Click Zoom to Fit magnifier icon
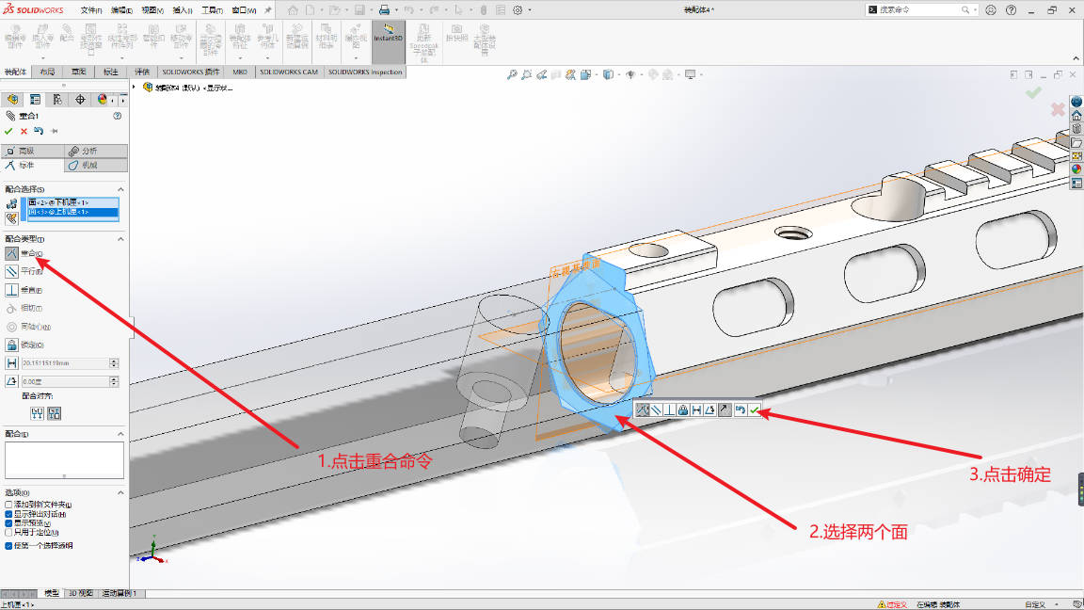 pyautogui.click(x=512, y=74)
